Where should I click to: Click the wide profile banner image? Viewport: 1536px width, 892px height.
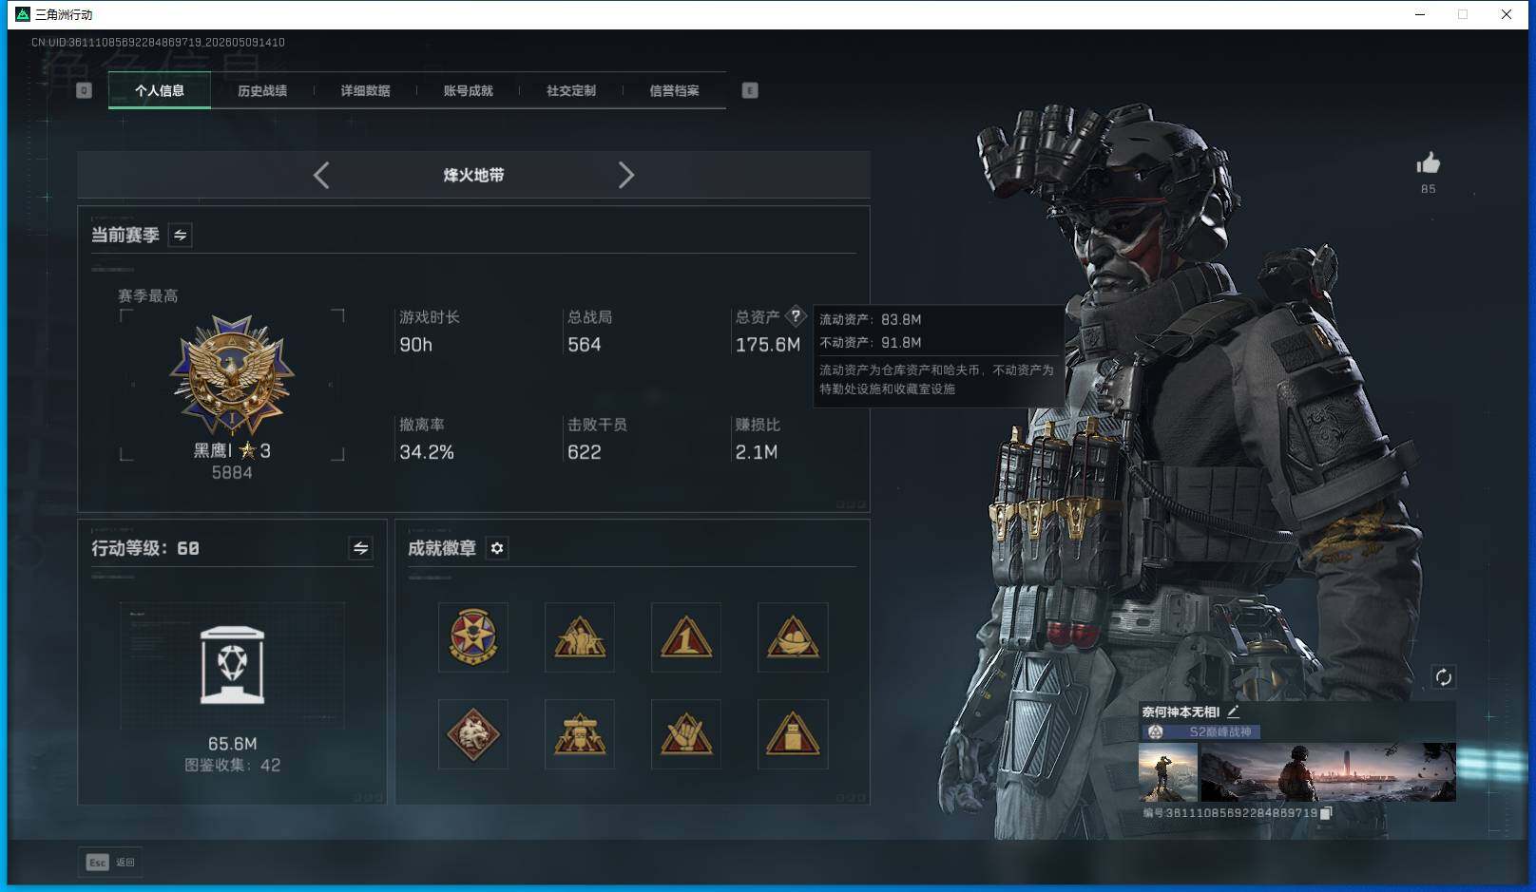pyautogui.click(x=1328, y=772)
